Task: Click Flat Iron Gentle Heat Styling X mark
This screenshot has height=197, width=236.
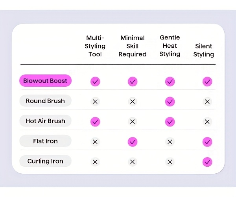Action: click(x=170, y=142)
